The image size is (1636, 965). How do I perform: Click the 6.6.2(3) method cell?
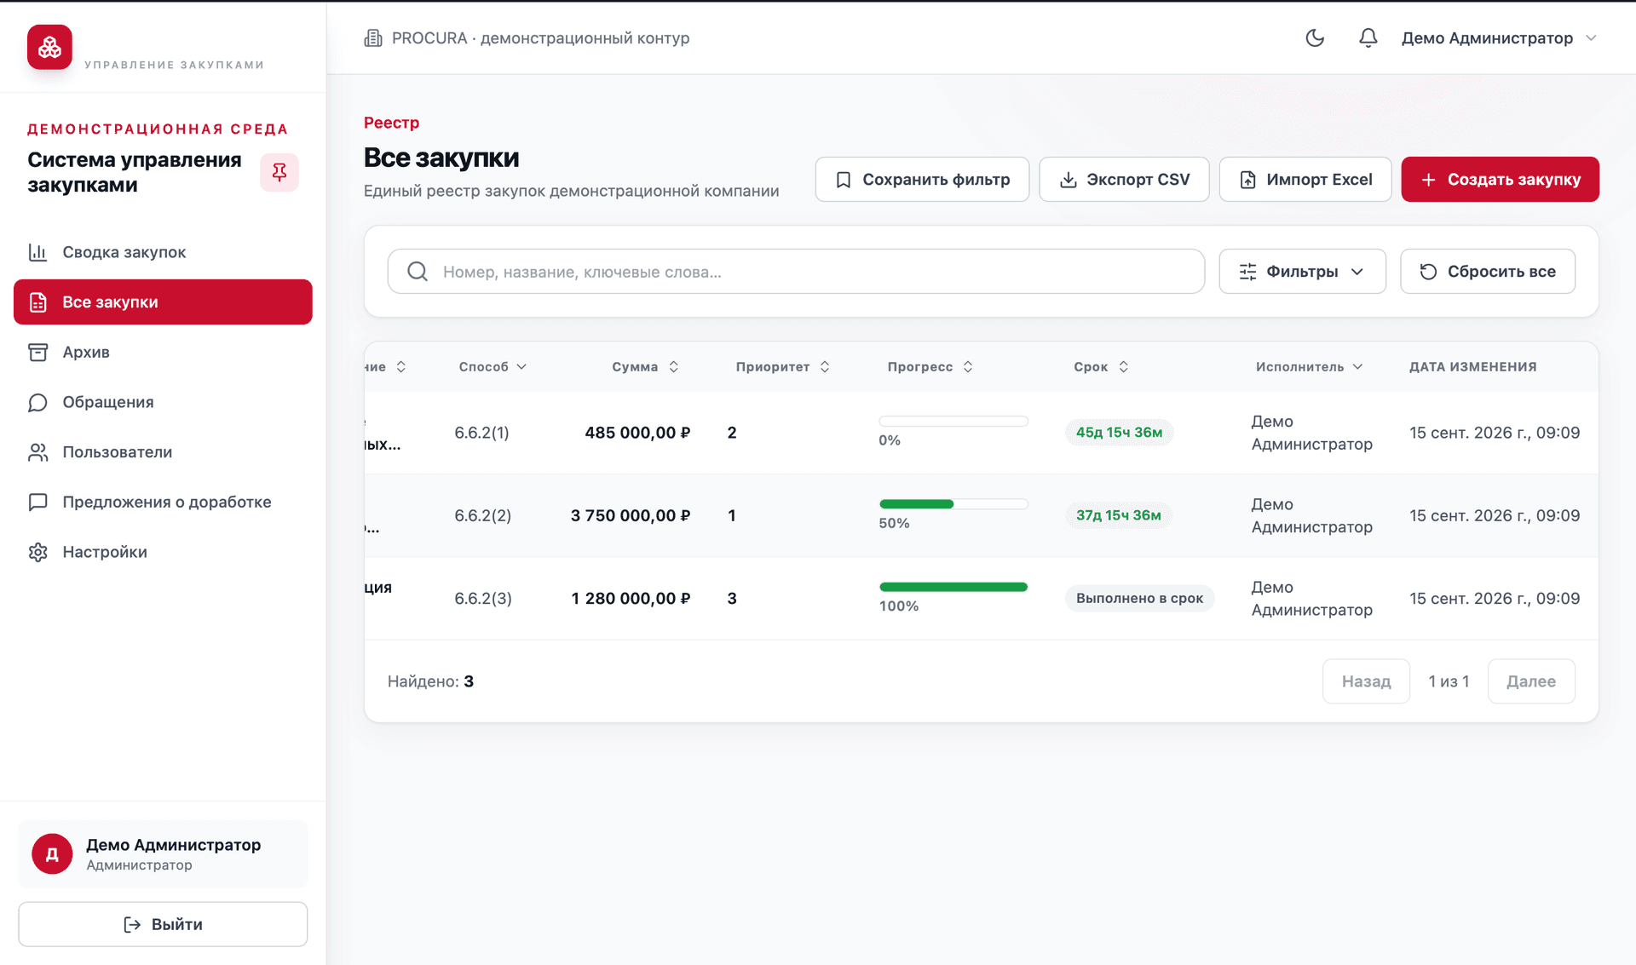(x=483, y=598)
